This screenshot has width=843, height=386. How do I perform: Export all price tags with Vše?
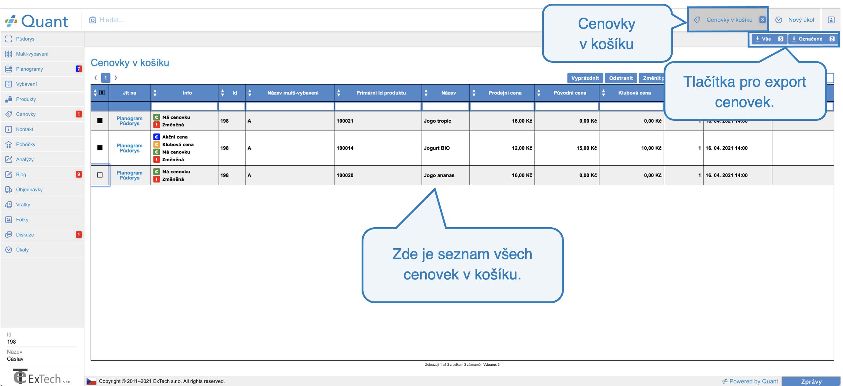coord(769,39)
